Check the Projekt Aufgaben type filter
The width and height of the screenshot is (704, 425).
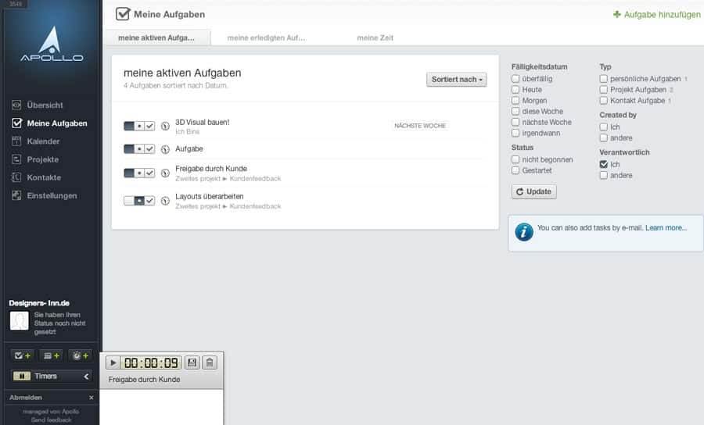[x=603, y=89]
